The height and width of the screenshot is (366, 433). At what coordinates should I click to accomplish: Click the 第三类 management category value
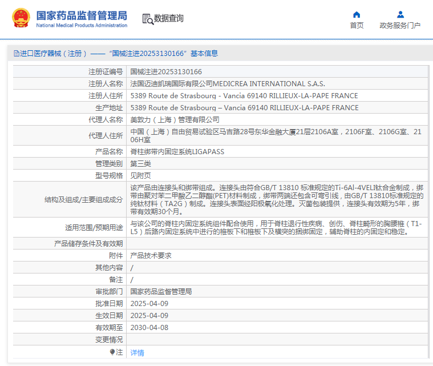pyautogui.click(x=140, y=163)
